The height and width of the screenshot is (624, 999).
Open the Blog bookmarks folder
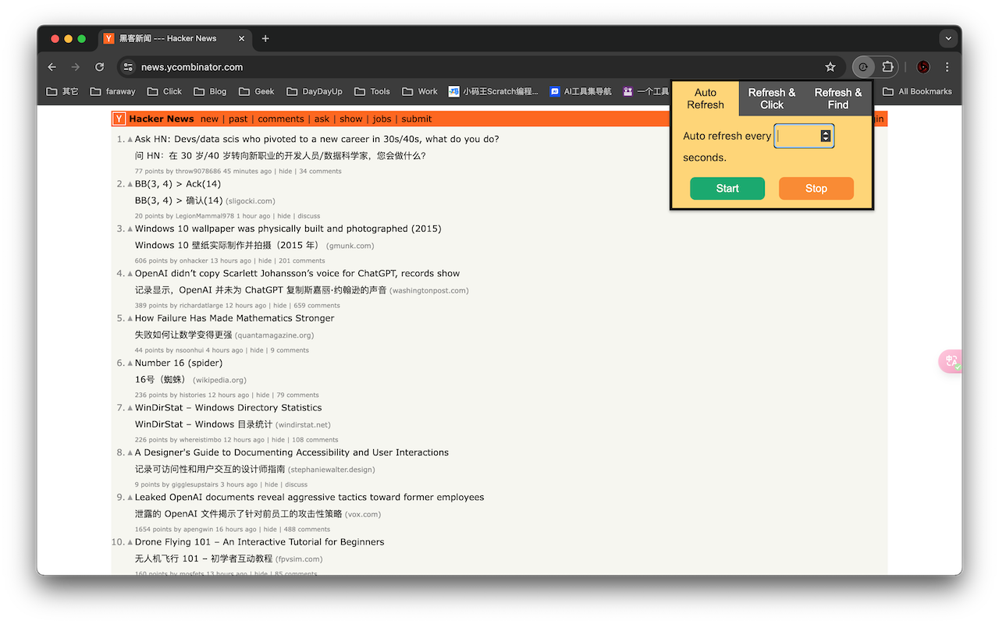(x=211, y=91)
